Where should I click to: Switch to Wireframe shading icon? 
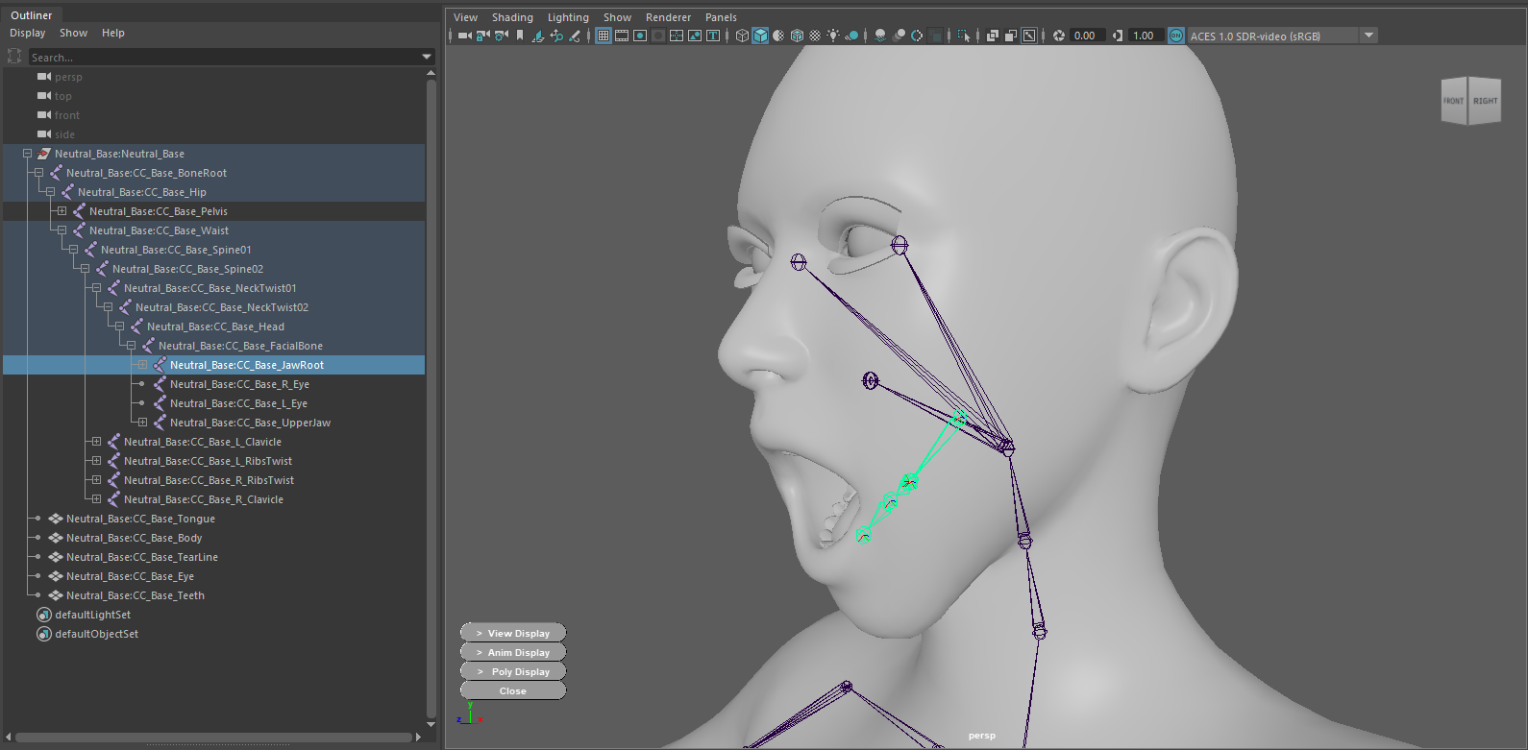pyautogui.click(x=742, y=36)
